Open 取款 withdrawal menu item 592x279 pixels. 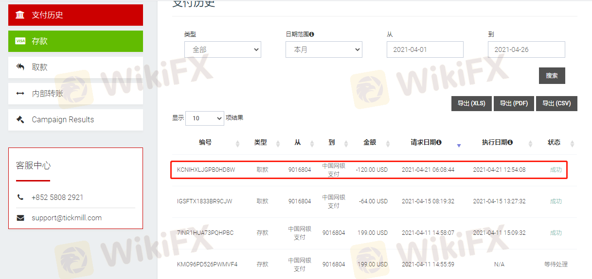coord(75,67)
